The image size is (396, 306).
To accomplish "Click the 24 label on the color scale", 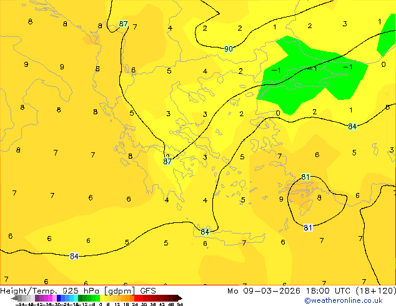I will point(135,305).
